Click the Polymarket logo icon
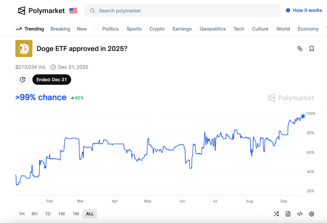Image resolution: width=327 pixels, height=223 pixels. [x=21, y=11]
